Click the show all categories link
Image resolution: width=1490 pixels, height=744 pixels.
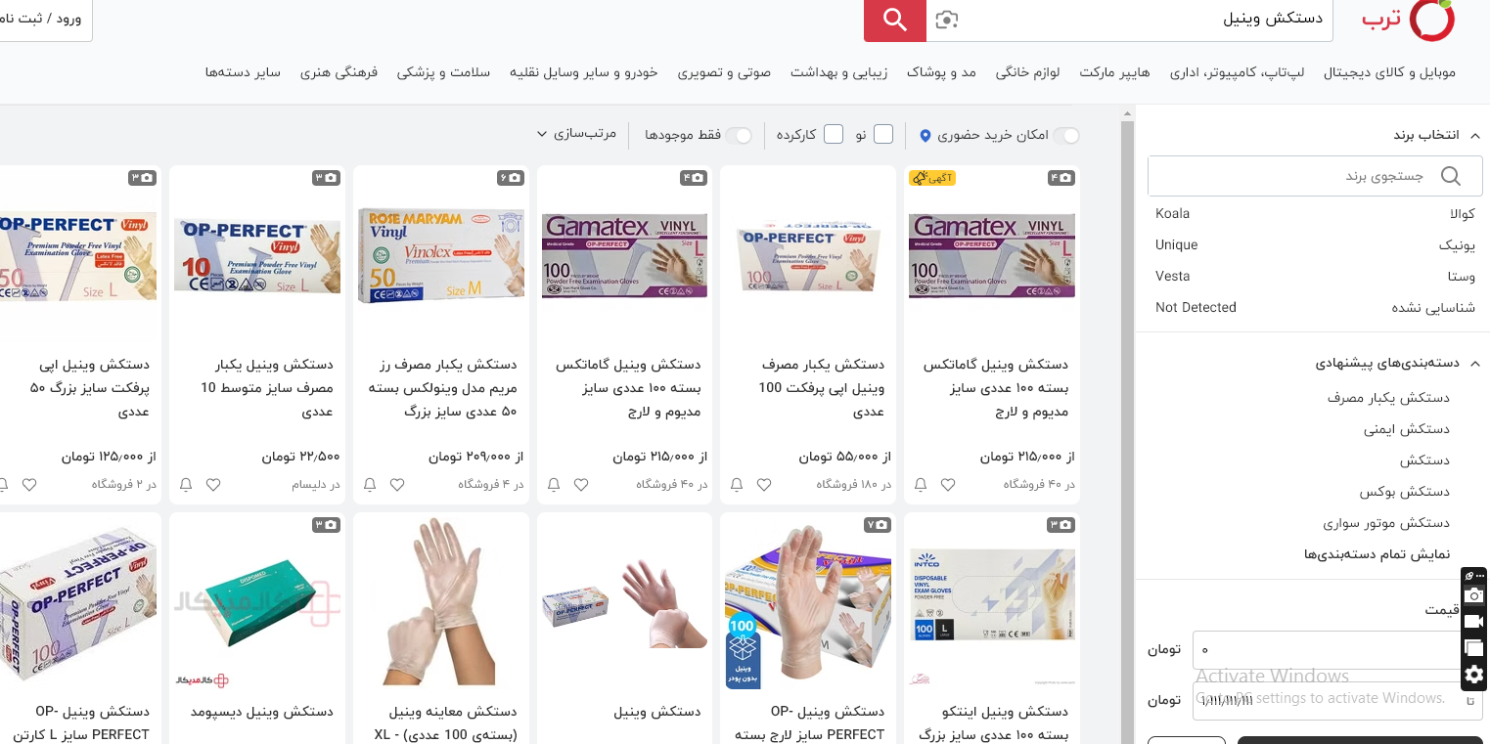click(1377, 554)
